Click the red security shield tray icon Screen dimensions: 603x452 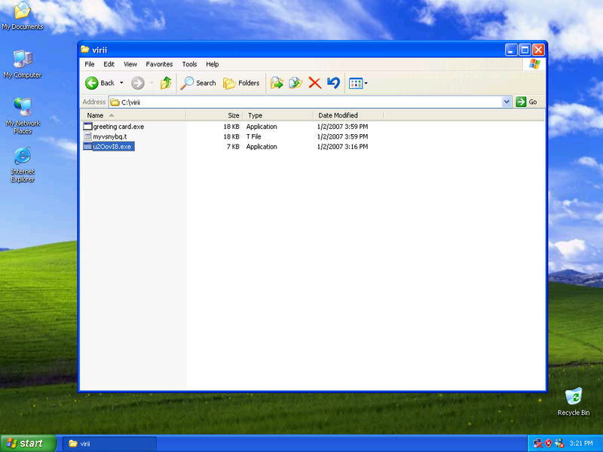coord(549,444)
